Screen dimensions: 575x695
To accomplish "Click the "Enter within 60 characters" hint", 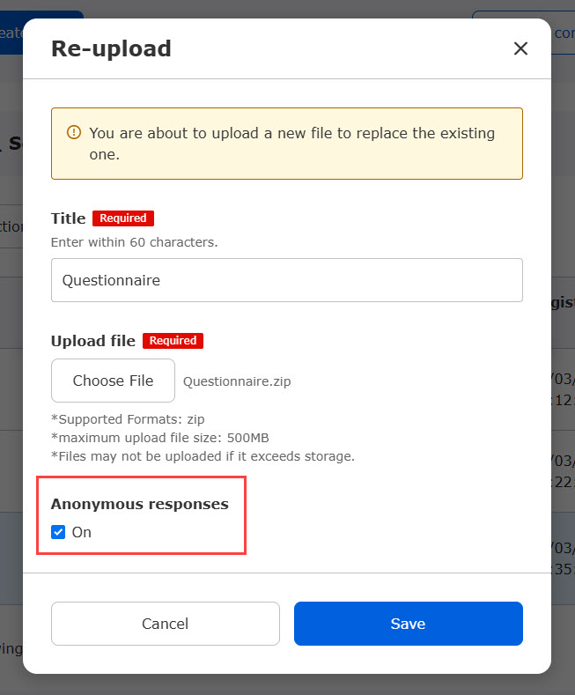I will pyautogui.click(x=134, y=241).
